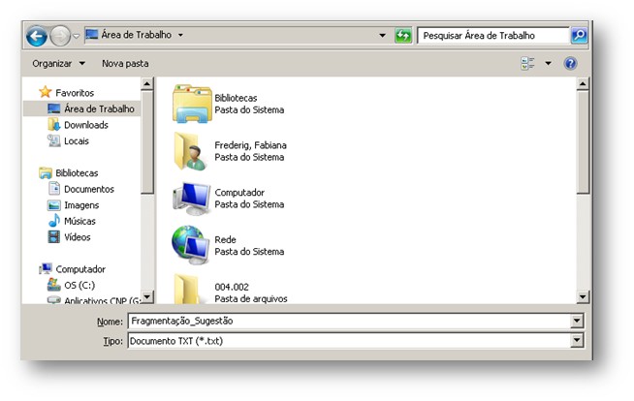Click Área de Trabalho breadcrumb text
The width and height of the screenshot is (634, 401).
pos(137,35)
